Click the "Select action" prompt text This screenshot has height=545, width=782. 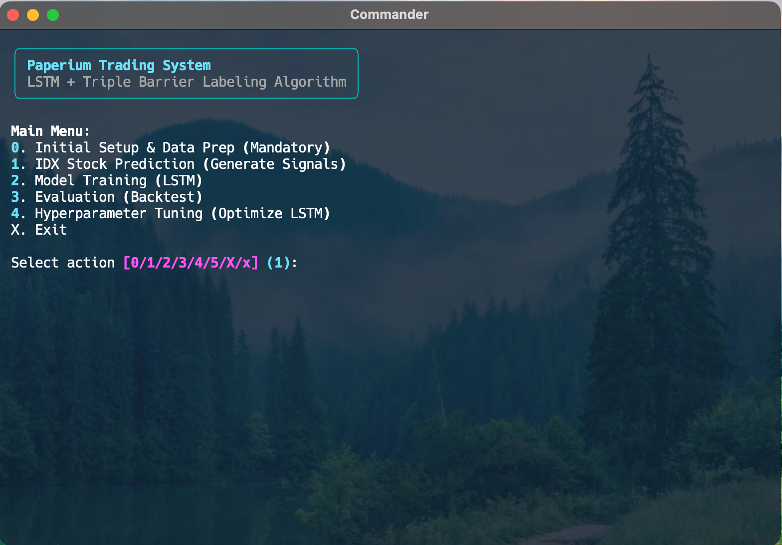(63, 263)
